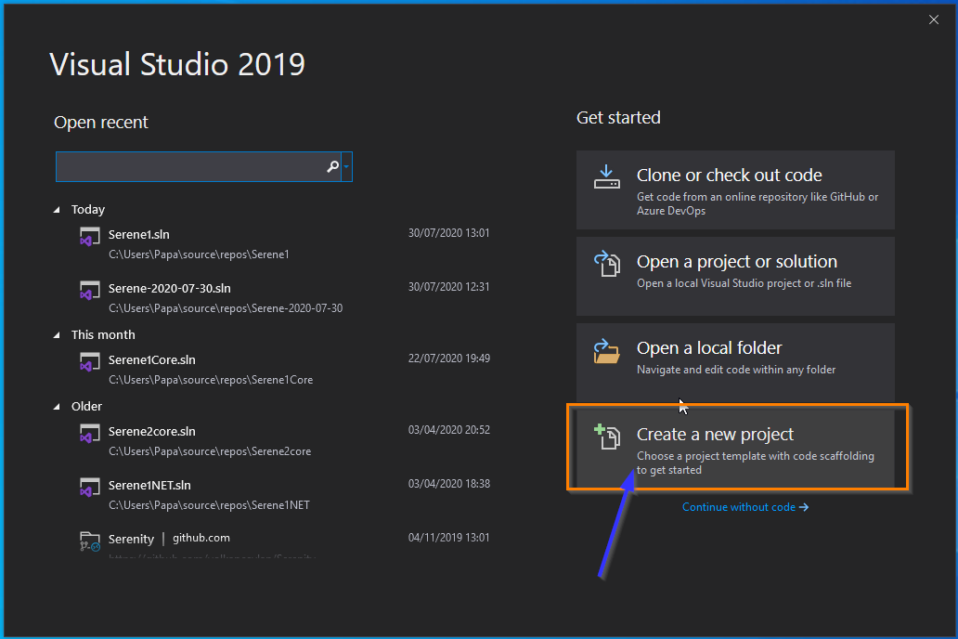Click the timestamp 22/07/2020 19:49
Viewport: 958px width, 639px height.
click(x=449, y=359)
